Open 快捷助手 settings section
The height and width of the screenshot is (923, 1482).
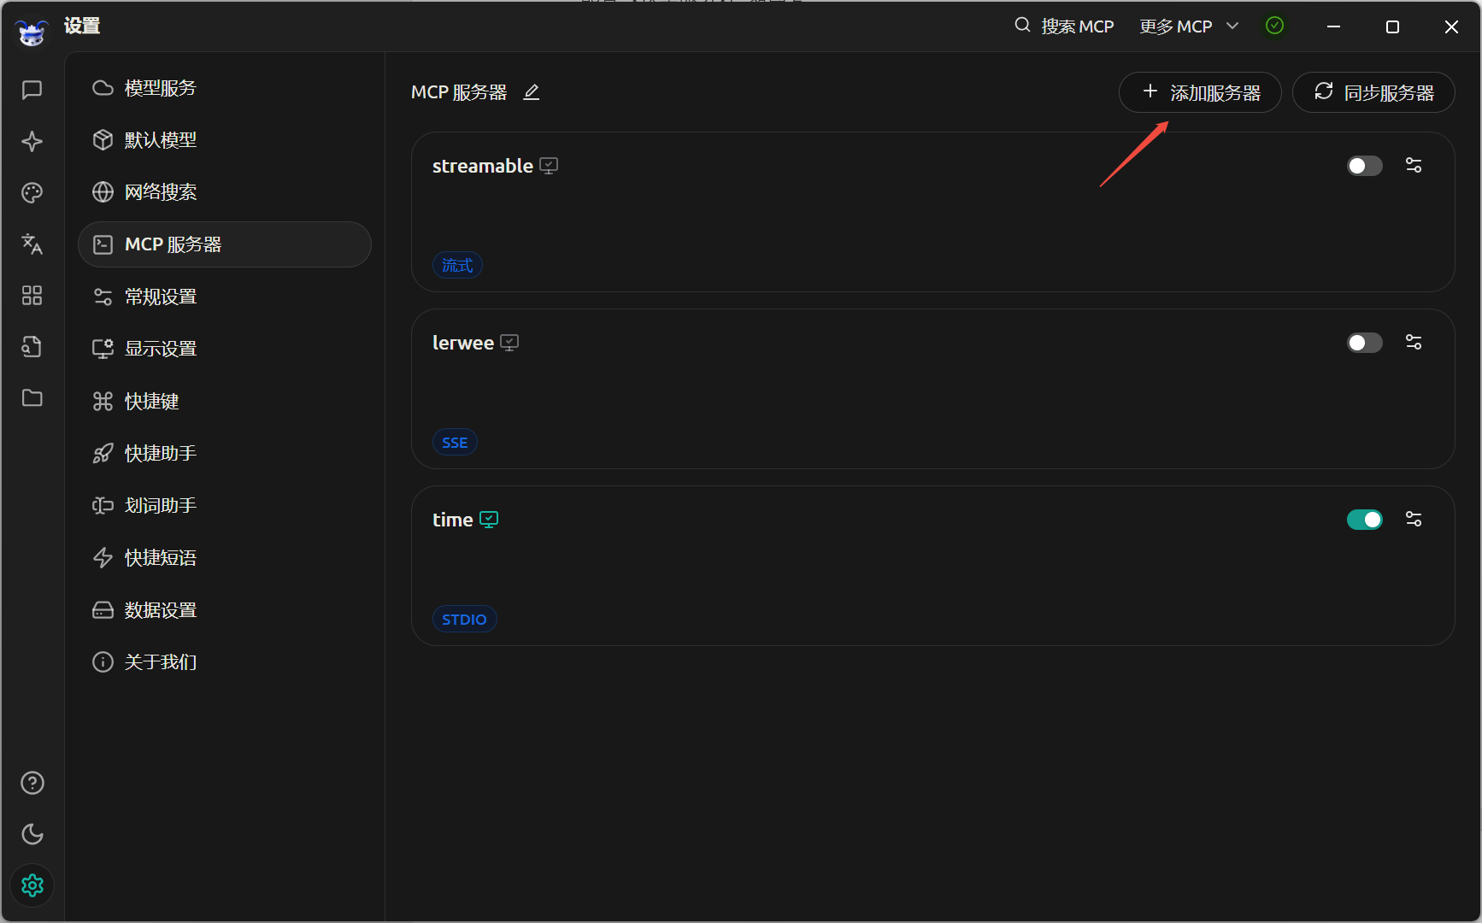pos(224,453)
